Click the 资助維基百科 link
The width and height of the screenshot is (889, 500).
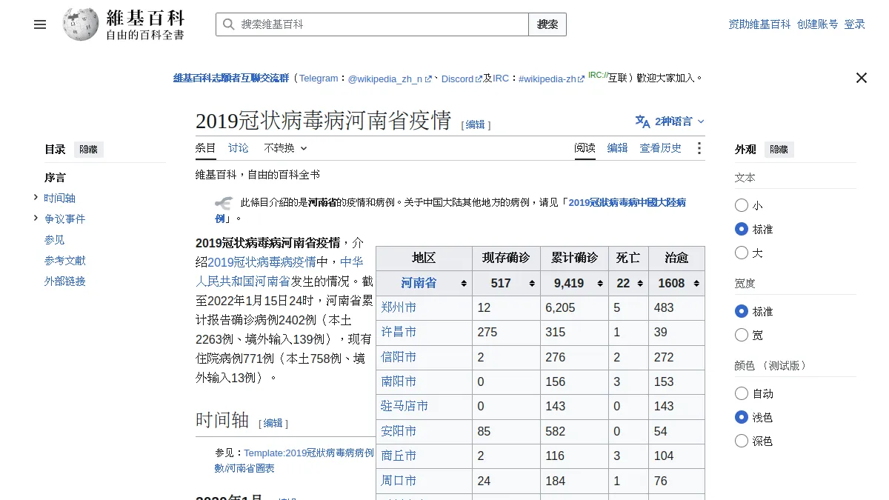point(759,24)
